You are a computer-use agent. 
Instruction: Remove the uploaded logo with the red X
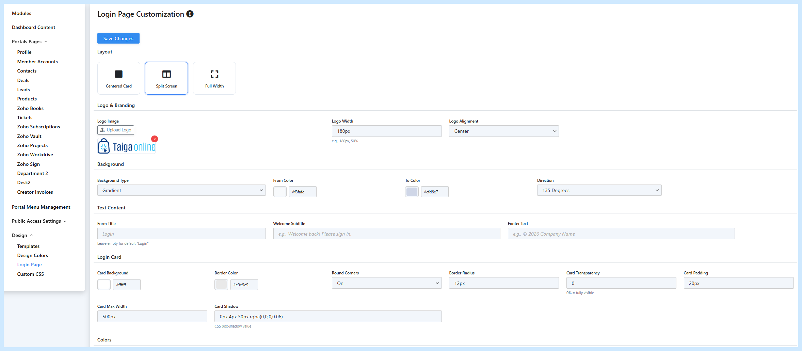tap(155, 139)
